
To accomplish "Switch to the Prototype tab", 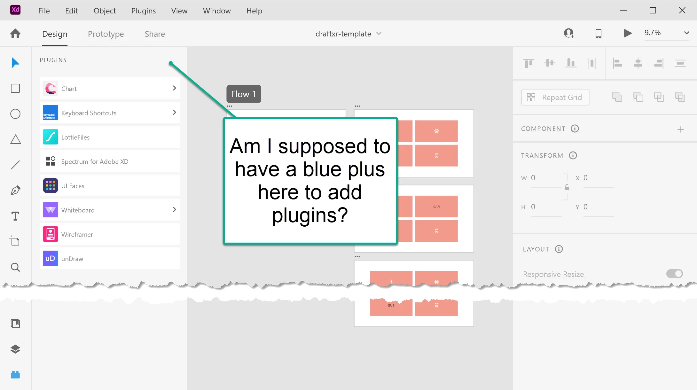I will coord(106,34).
